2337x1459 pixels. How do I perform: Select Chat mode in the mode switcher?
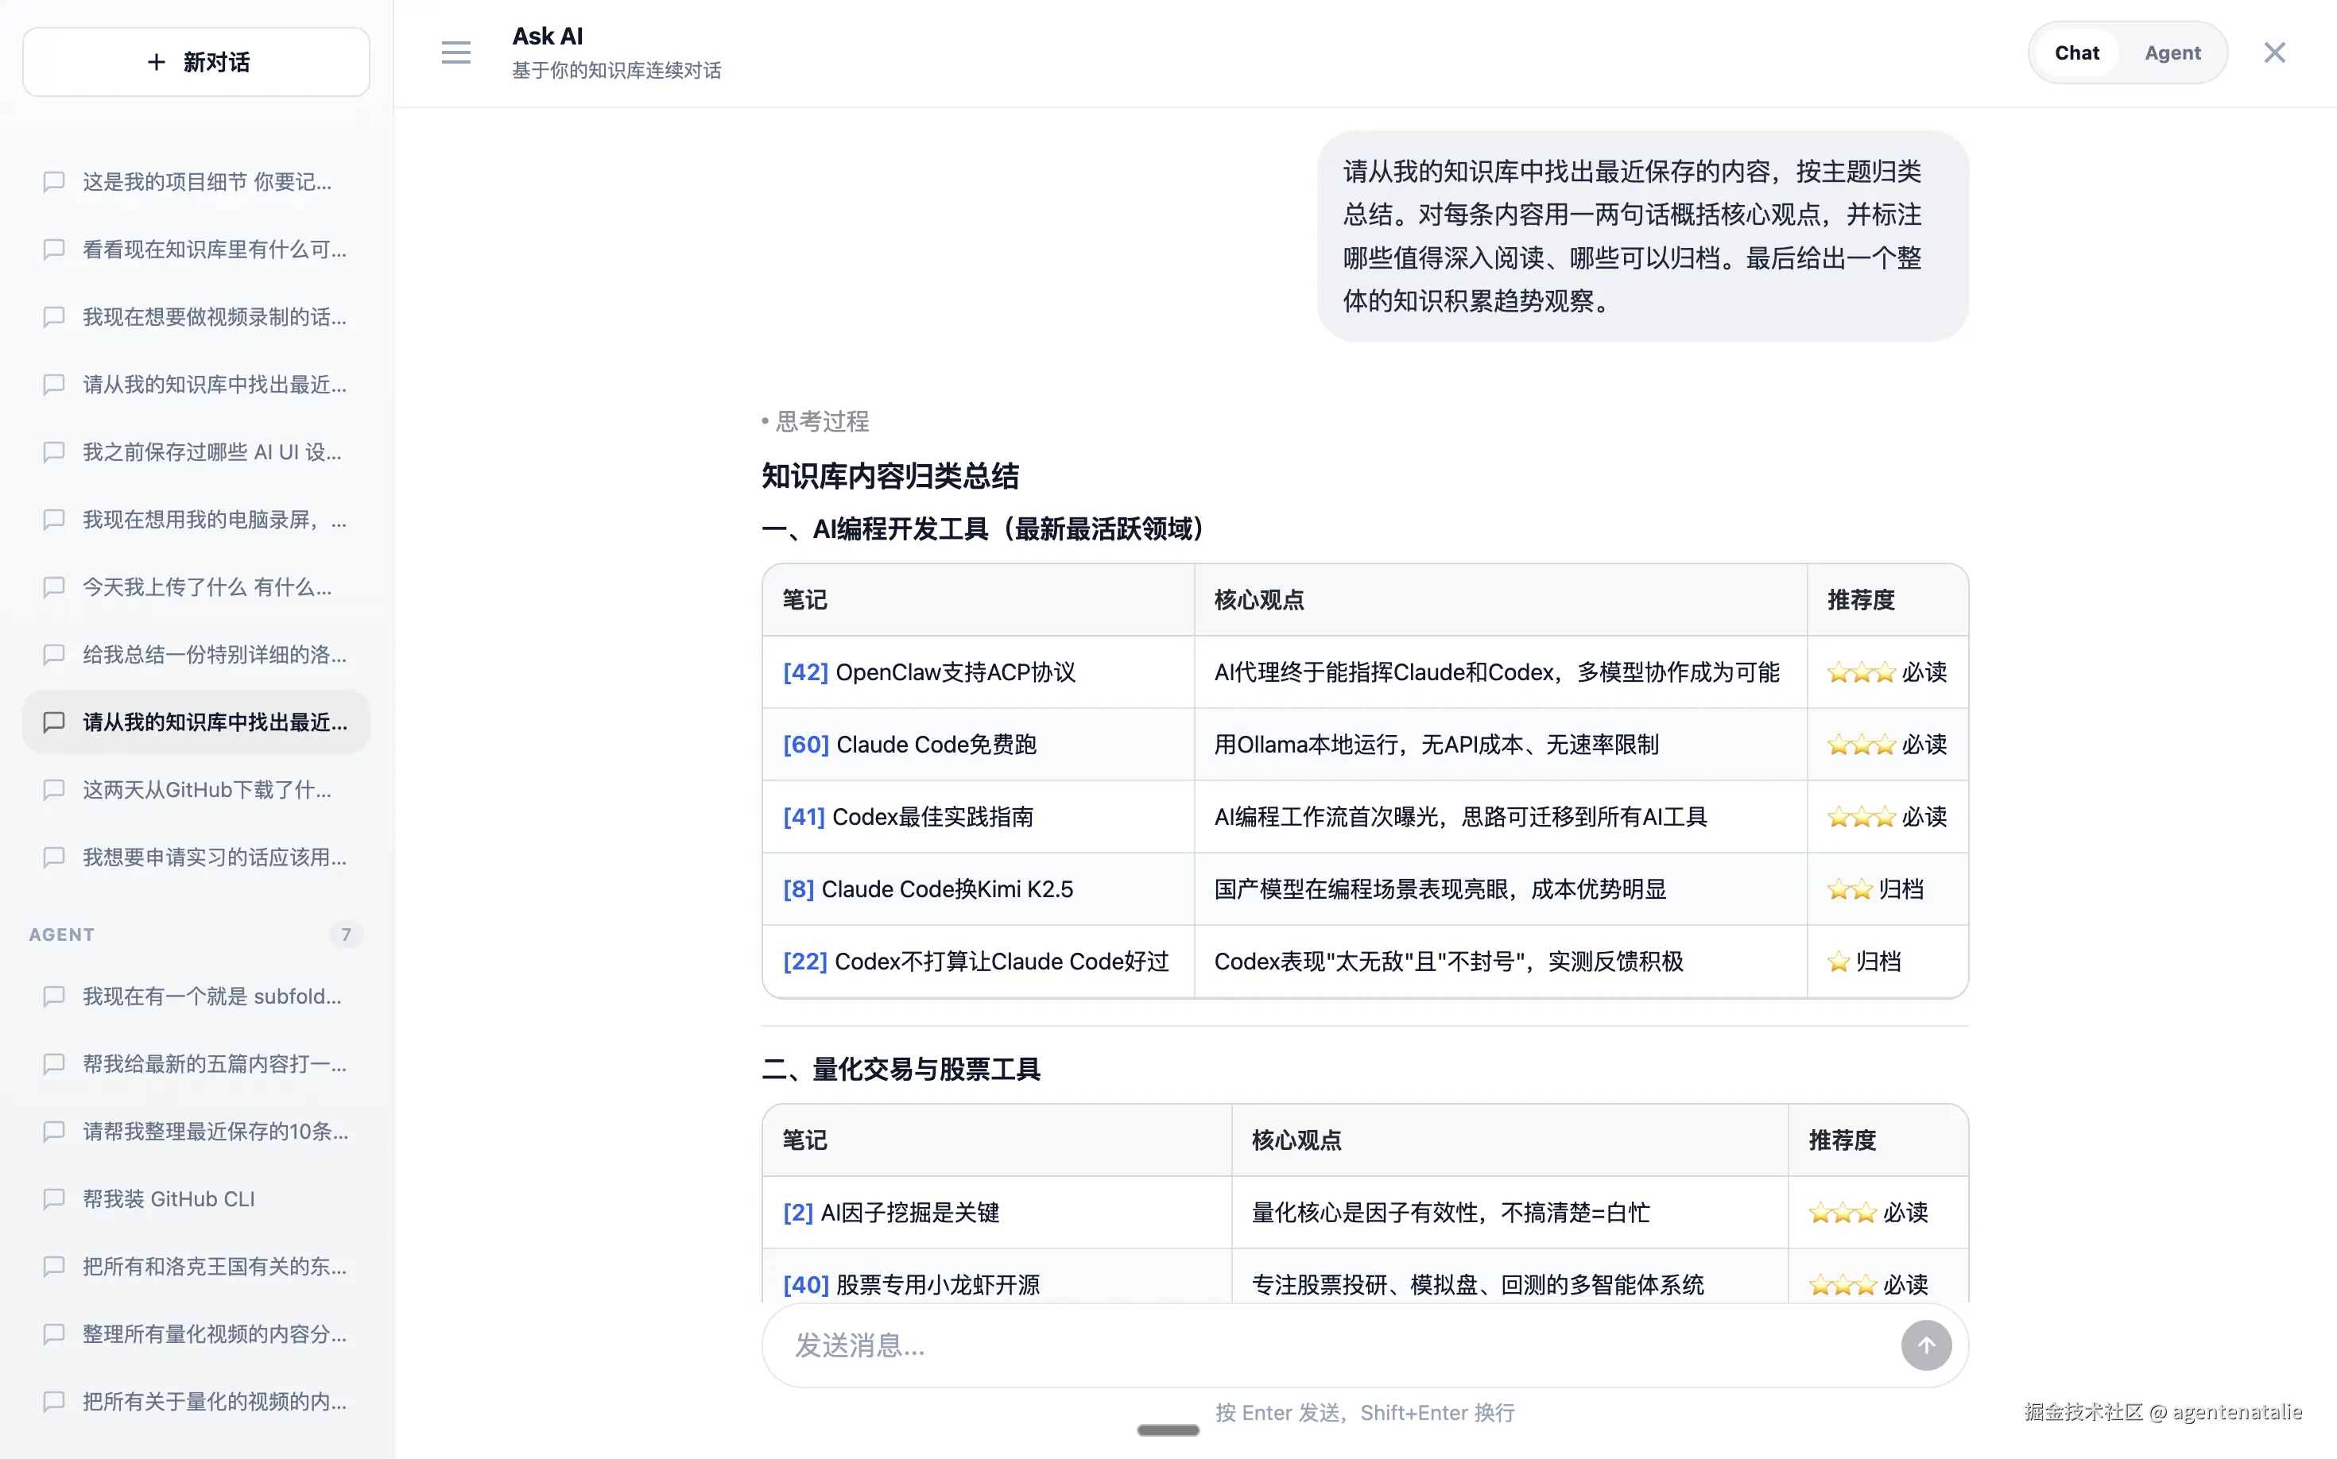pyautogui.click(x=2077, y=52)
